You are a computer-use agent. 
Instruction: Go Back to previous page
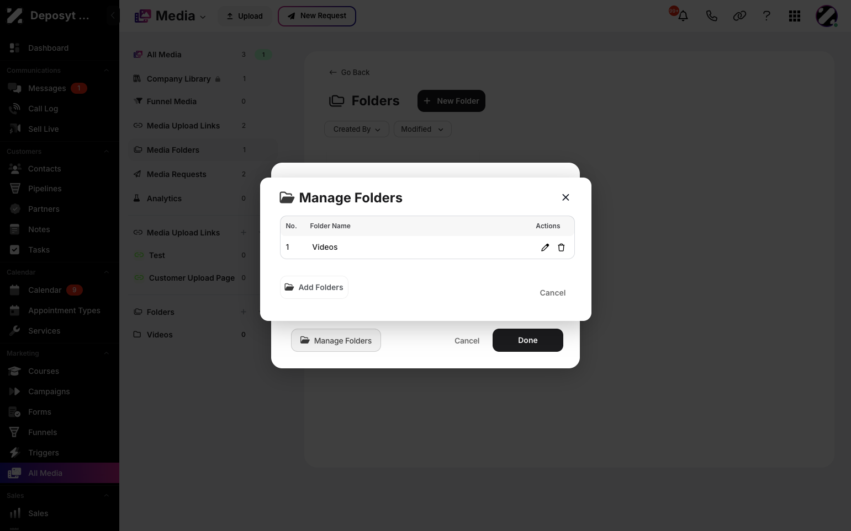coord(349,72)
